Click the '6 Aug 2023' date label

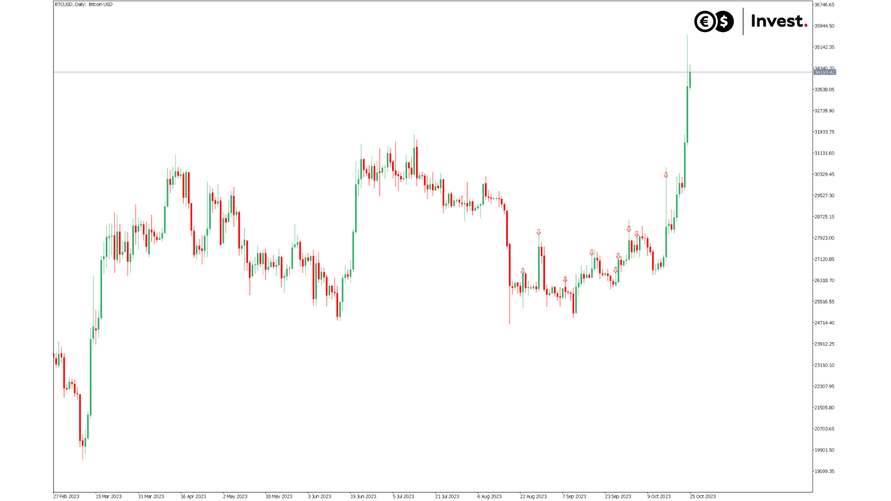pyautogui.click(x=490, y=496)
